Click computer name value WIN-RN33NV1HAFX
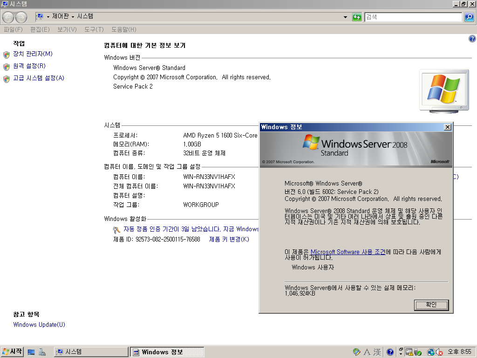Screen dimensions: 477x358 [209, 177]
